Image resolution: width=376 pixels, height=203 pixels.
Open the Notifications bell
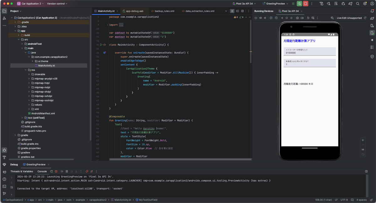coord(372,11)
